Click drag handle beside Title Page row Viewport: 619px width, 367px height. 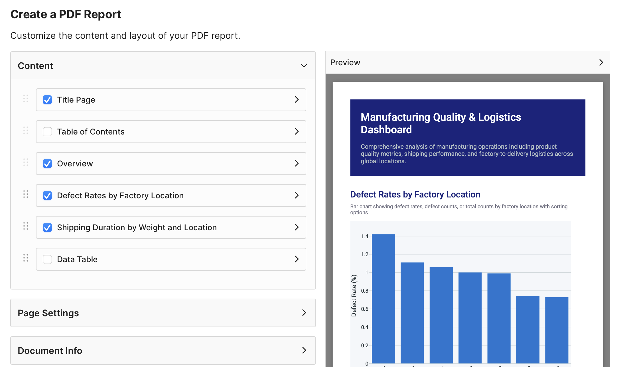coord(26,99)
